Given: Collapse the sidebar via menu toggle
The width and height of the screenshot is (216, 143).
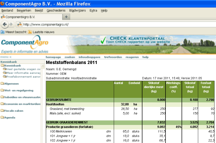Looking at the screenshot, I should click(6, 57).
